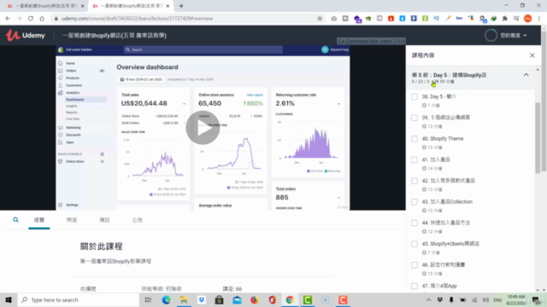Open Windows Start menu
This screenshot has height=307, width=547.
pyautogui.click(x=9, y=299)
